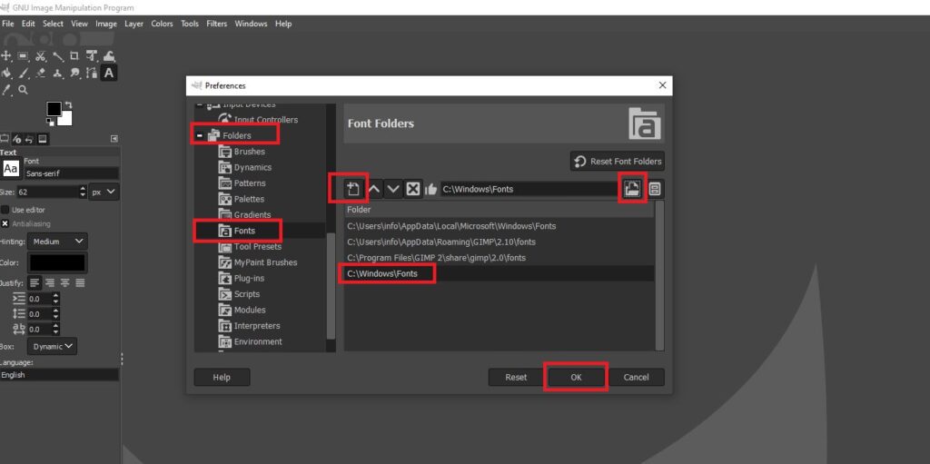This screenshot has height=464, width=930.
Task: Adjust the letter spacing spinner arrows
Action: coord(55,330)
